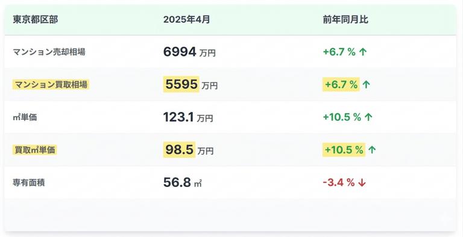
Task: Click +6.7 % in マンション売却相場 row
Action: pyautogui.click(x=339, y=52)
